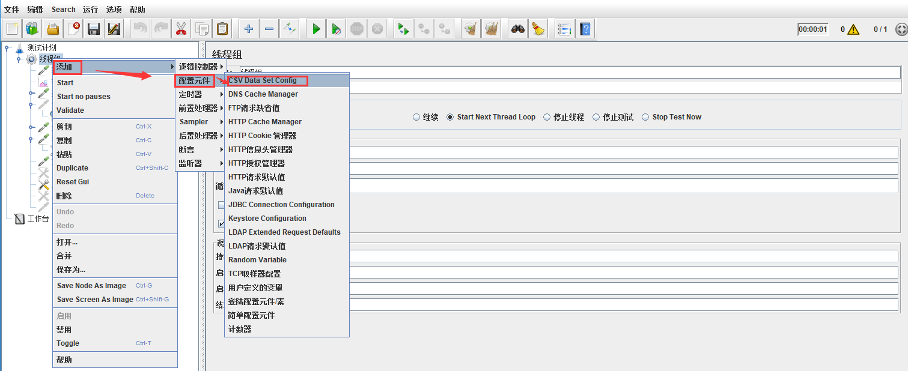The height and width of the screenshot is (371, 908).
Task: Choose HTTP信息头管理器 menu entry
Action: 287,149
